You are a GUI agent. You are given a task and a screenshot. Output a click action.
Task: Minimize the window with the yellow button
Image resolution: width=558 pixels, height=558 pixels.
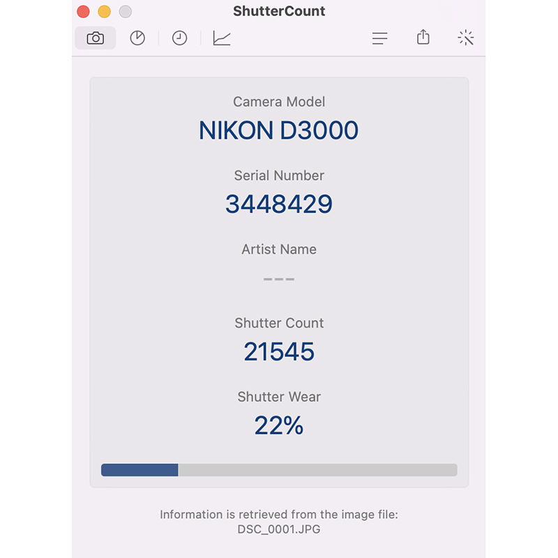104,11
